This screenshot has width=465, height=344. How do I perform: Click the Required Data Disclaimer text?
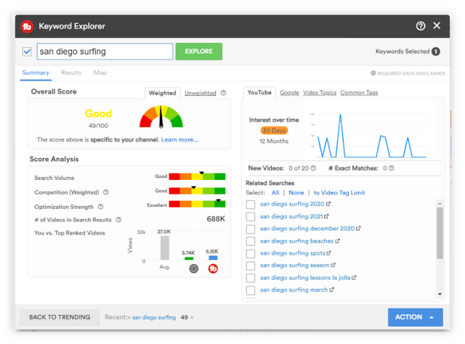point(411,73)
